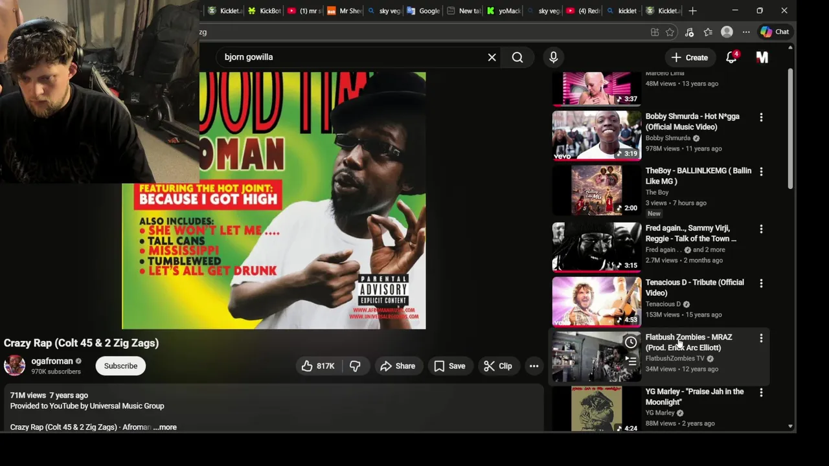
Task: Open the browser favorites list icon
Action: (x=708, y=32)
